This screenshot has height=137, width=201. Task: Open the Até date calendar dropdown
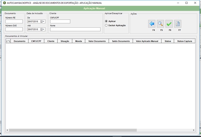tap(43, 29)
